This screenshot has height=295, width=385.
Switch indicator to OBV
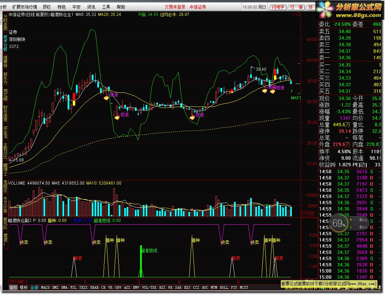(x=118, y=287)
